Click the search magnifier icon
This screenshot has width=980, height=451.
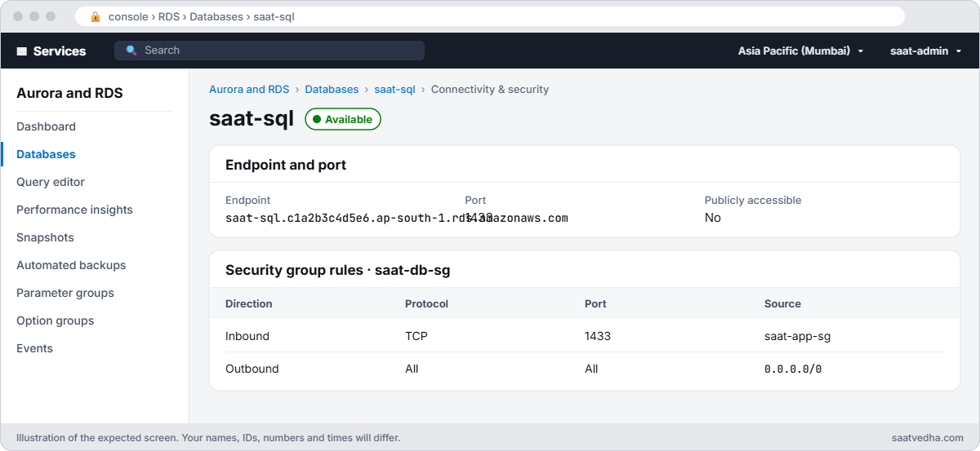tap(131, 51)
